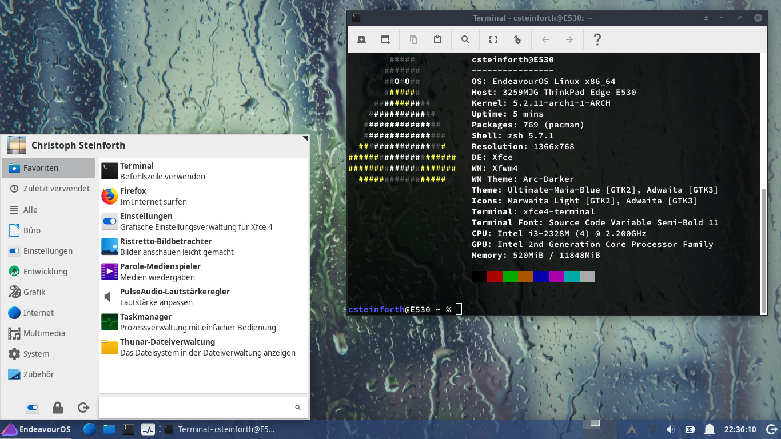Open settings toggle icon at whisker menu bottom
This screenshot has width=781, height=439.
pos(33,408)
